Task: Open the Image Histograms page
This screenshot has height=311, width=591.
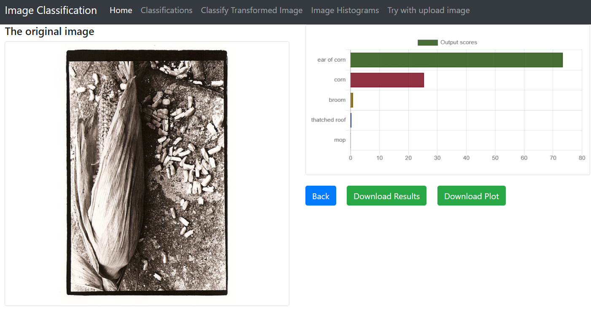Action: 345,10
